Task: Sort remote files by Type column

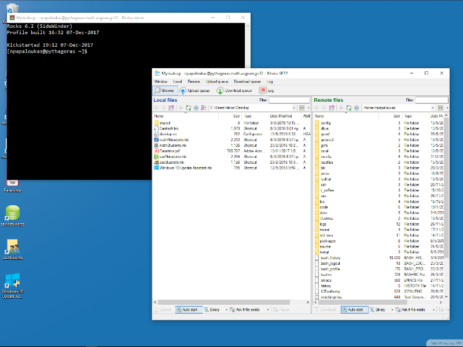Action: 416,116
